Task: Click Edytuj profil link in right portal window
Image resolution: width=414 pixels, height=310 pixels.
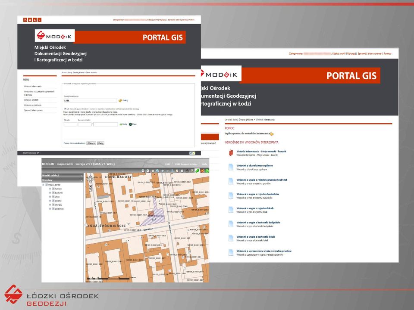Action: pos(339,53)
